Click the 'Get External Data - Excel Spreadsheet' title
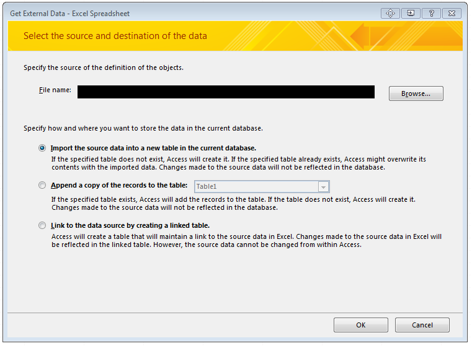The image size is (472, 346). pos(70,14)
